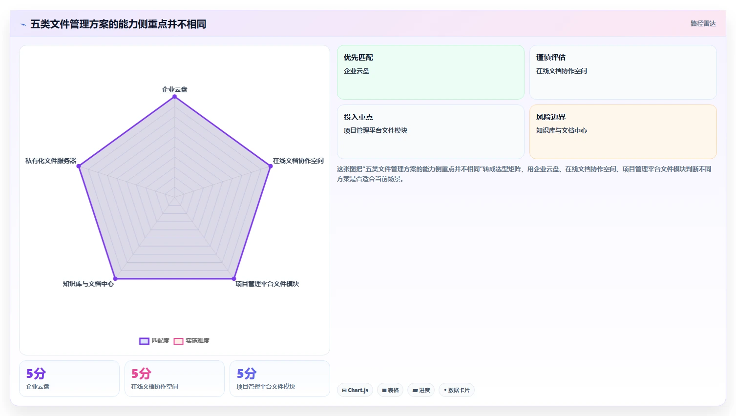The image size is (736, 416).
Task: Open the 风险边界 card
Action: (623, 132)
